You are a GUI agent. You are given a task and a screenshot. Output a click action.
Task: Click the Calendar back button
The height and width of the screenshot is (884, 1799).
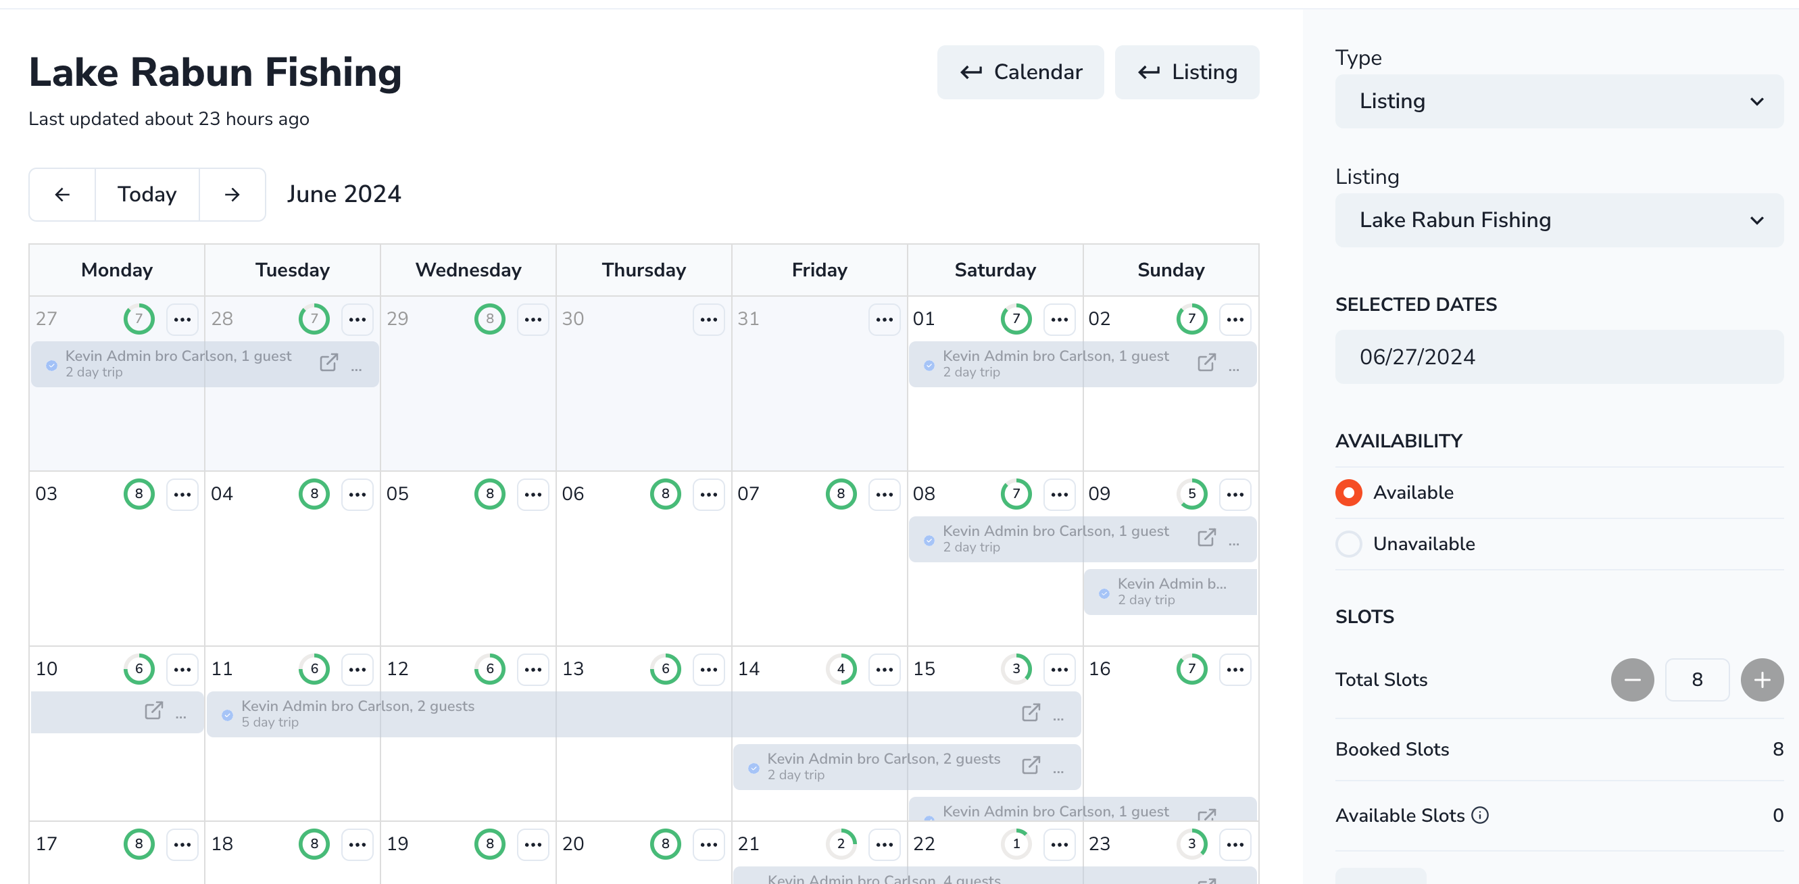[1020, 72]
